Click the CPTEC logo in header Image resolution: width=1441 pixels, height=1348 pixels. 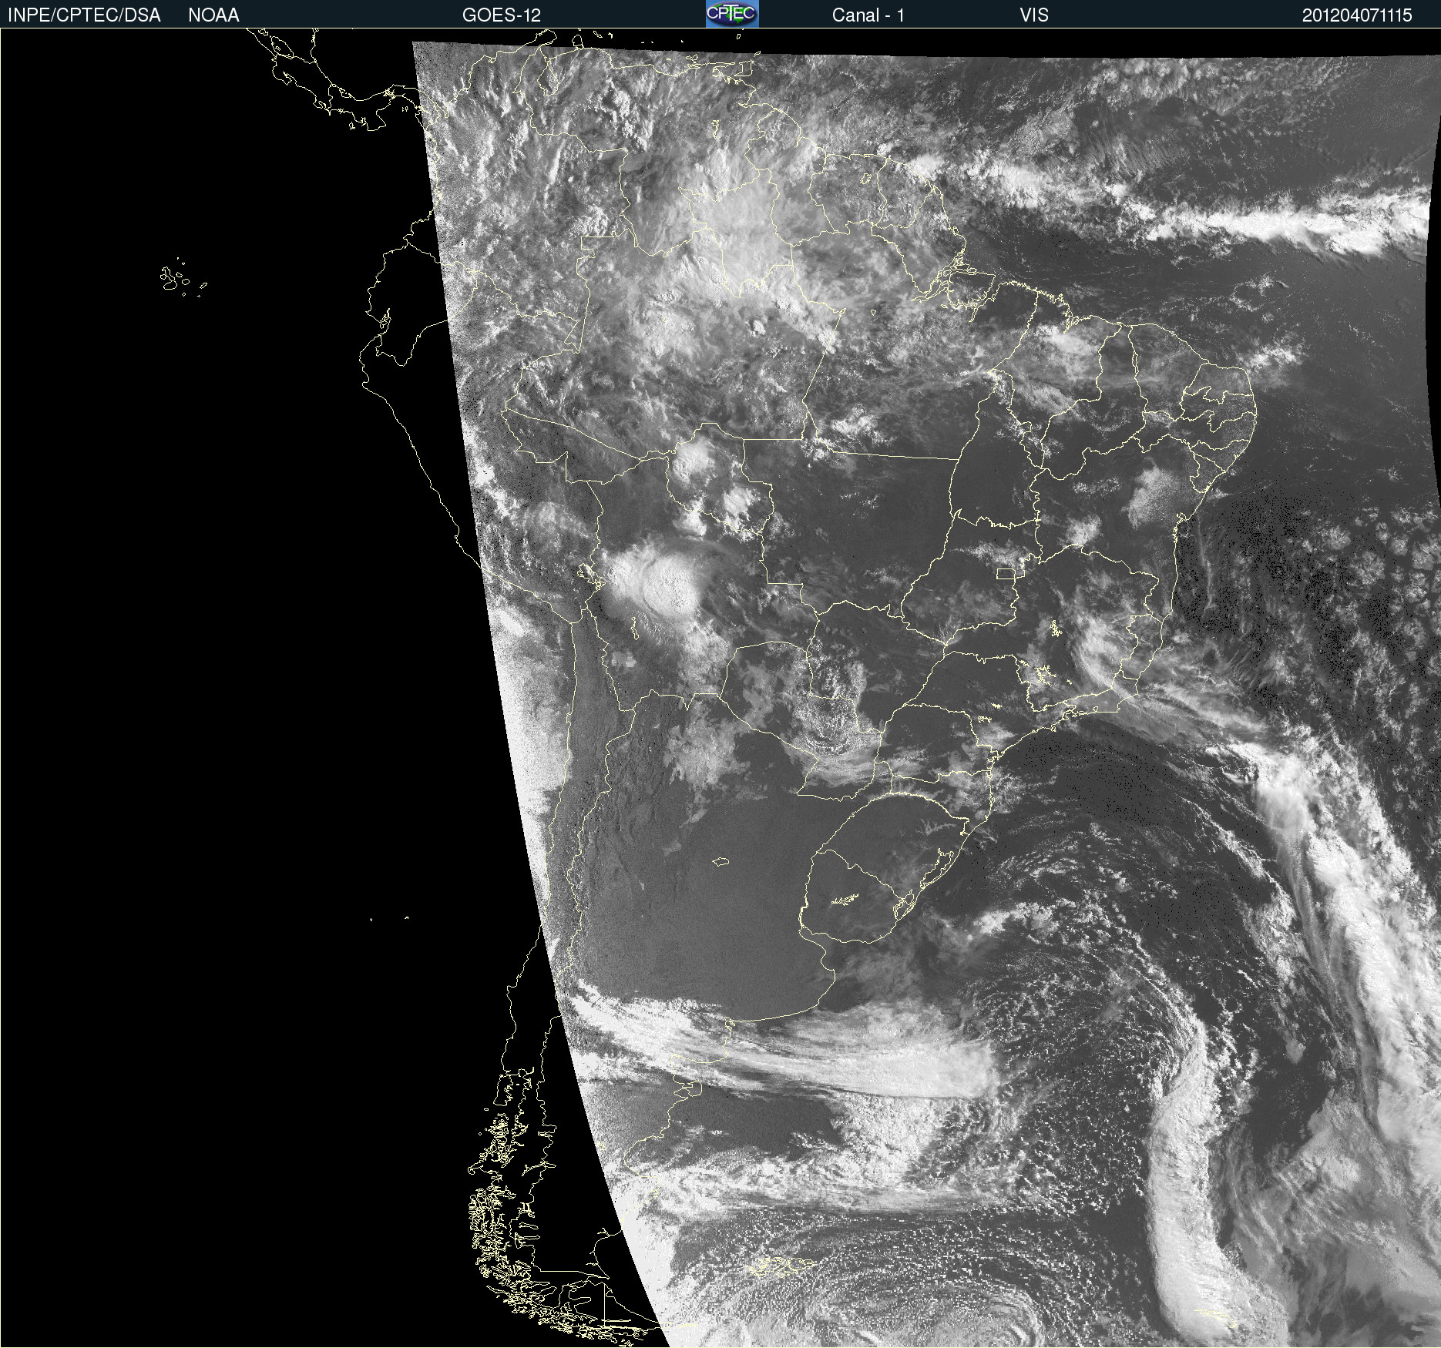pyautogui.click(x=732, y=14)
